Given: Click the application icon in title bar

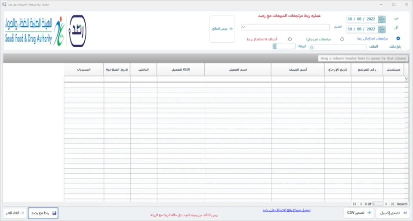Looking at the screenshot, I should pos(4,4).
